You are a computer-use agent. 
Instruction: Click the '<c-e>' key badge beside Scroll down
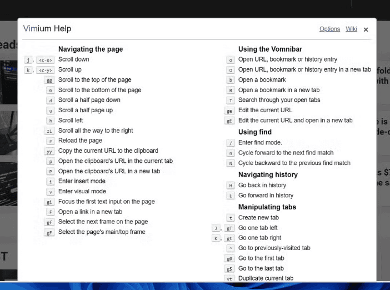pos(45,60)
